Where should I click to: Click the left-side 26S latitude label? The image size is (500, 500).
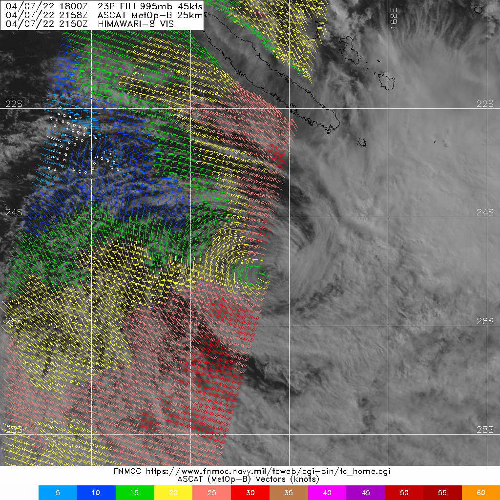pyautogui.click(x=14, y=321)
